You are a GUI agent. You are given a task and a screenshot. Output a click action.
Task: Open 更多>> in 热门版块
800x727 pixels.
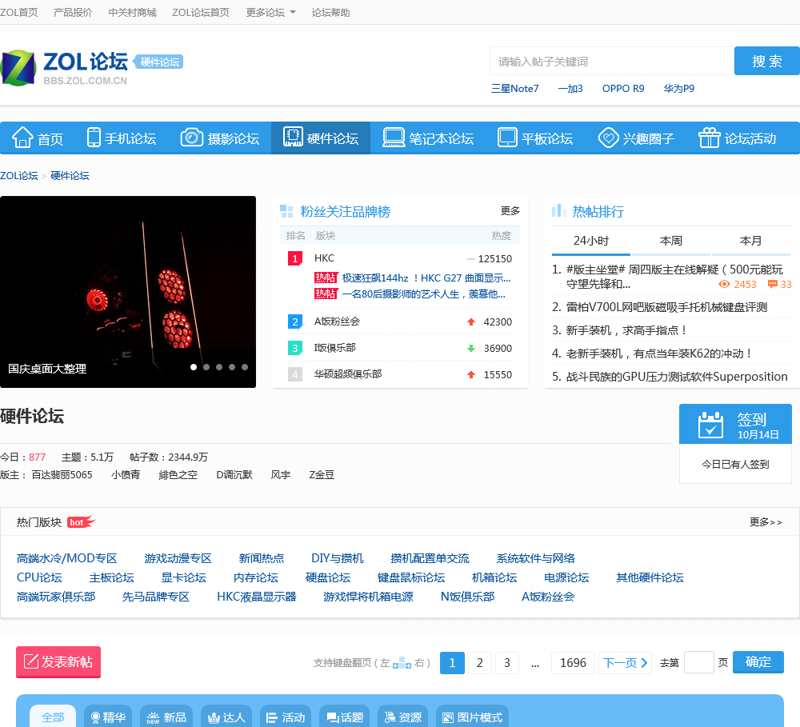(766, 522)
